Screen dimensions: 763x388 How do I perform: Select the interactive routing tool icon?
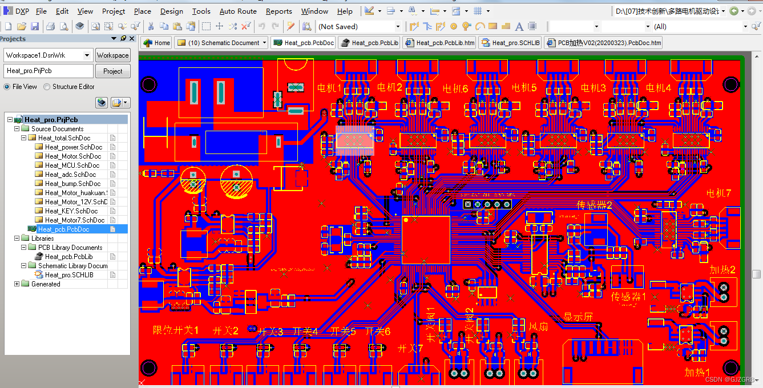pos(414,26)
